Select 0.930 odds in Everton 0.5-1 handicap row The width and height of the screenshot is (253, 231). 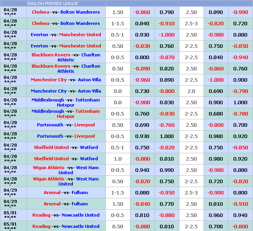click(142, 35)
